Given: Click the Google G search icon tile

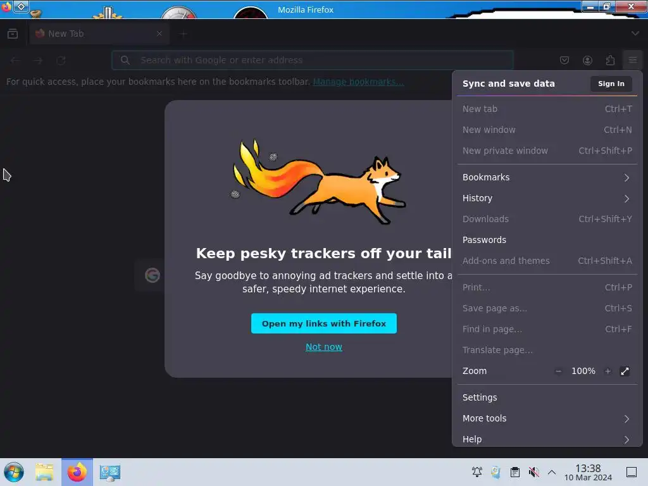Looking at the screenshot, I should [152, 275].
